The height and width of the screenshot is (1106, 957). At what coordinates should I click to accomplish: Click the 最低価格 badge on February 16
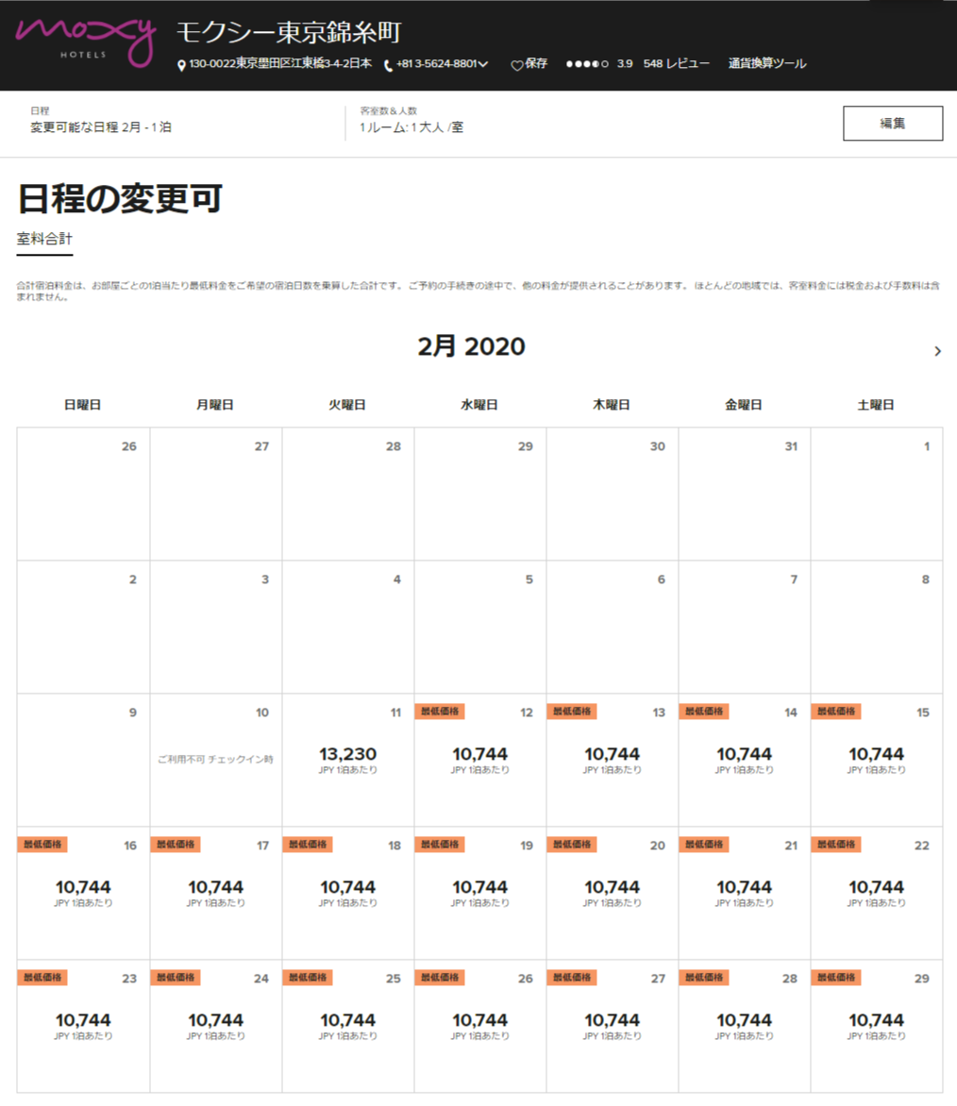[42, 845]
